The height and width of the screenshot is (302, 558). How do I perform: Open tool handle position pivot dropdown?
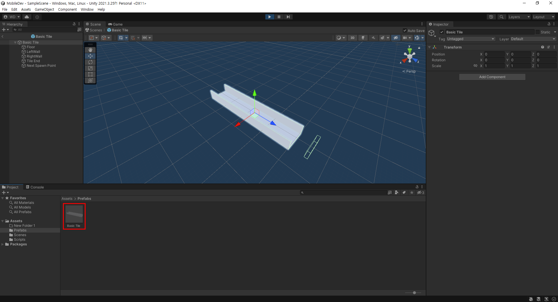(x=94, y=38)
